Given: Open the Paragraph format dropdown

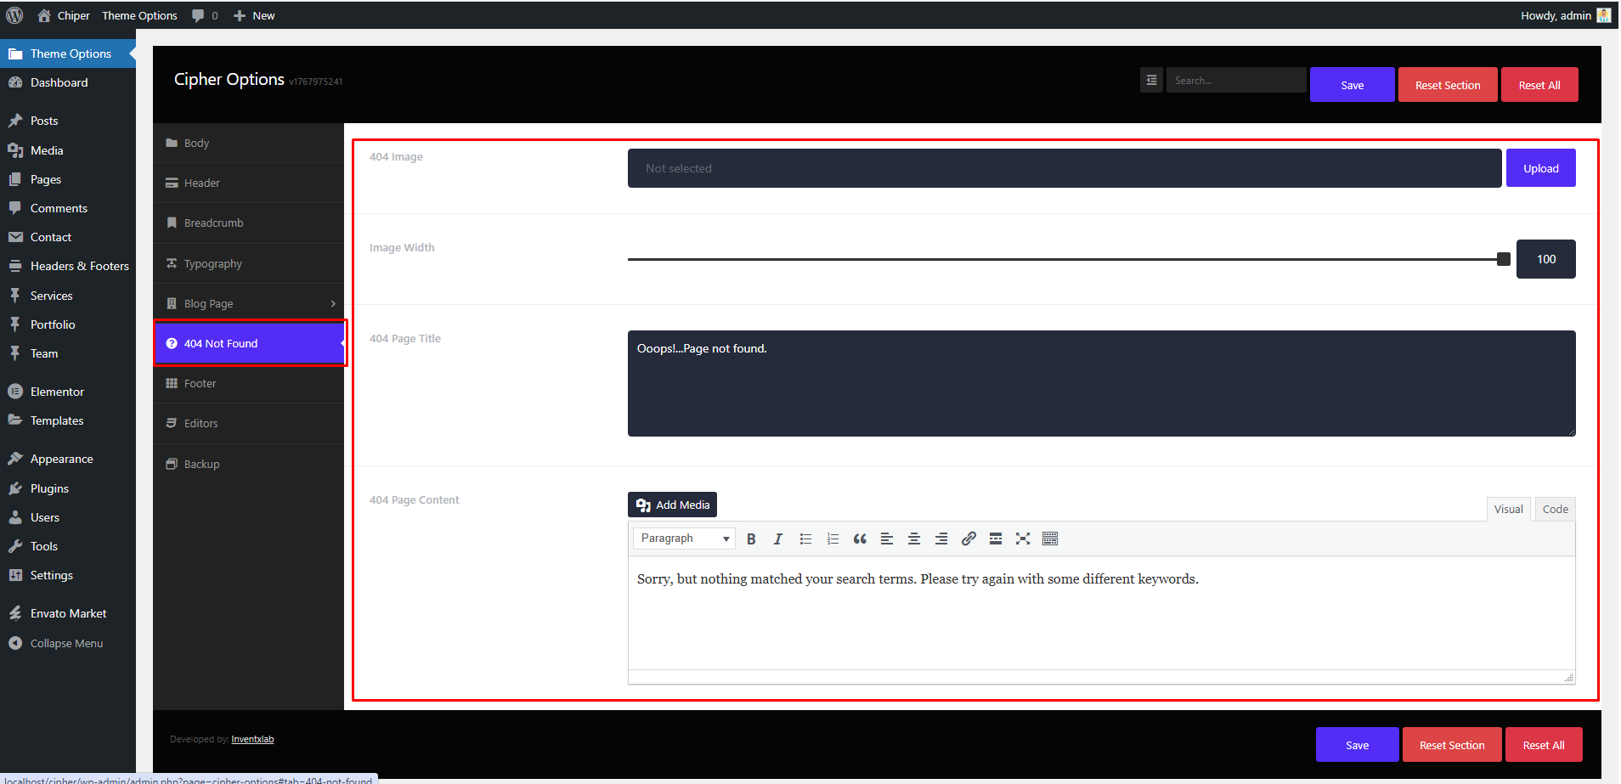Looking at the screenshot, I should coord(684,539).
